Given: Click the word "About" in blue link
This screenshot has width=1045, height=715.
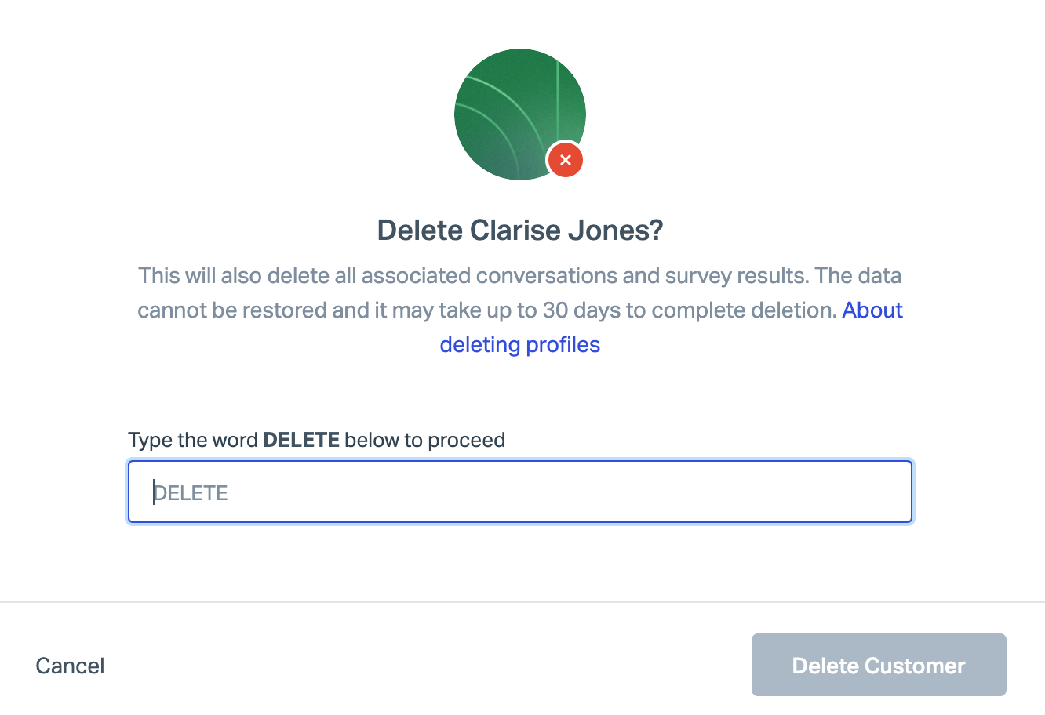Looking at the screenshot, I should (x=872, y=310).
